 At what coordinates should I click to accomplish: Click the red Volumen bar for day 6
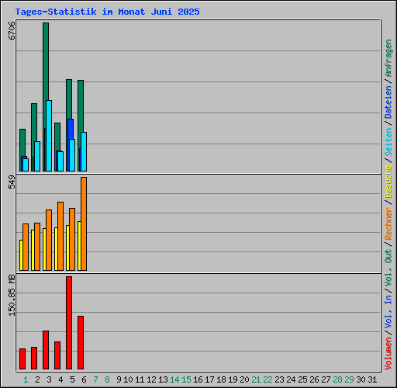tap(81, 342)
